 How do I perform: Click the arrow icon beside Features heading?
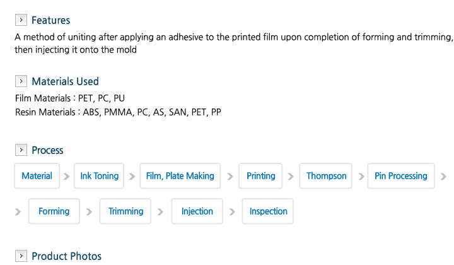pyautogui.click(x=21, y=20)
